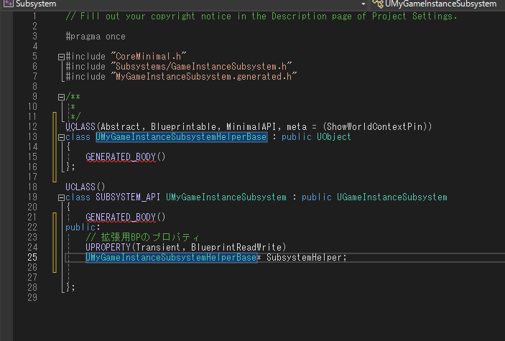Click line number 29 in the gutter
Screen dimensions: 505x341
tap(32, 297)
